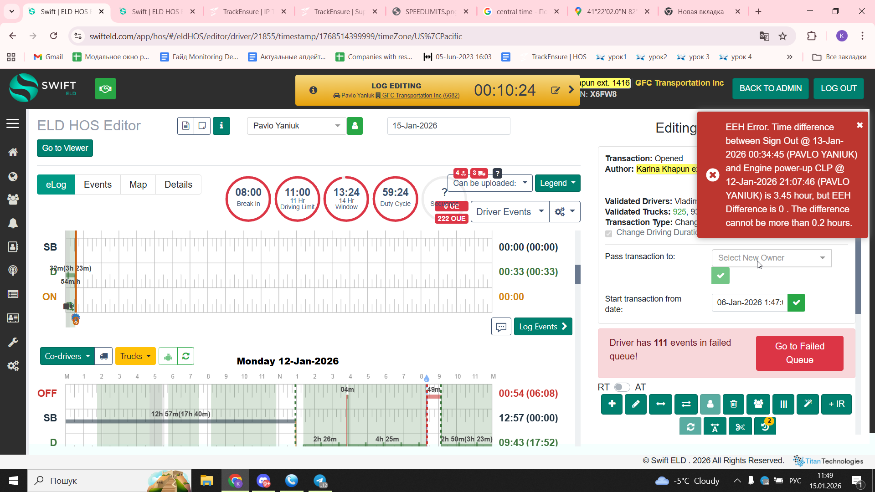Open the Pavlo Yaniuk driver dropdown
The width and height of the screenshot is (875, 492).
click(296, 126)
